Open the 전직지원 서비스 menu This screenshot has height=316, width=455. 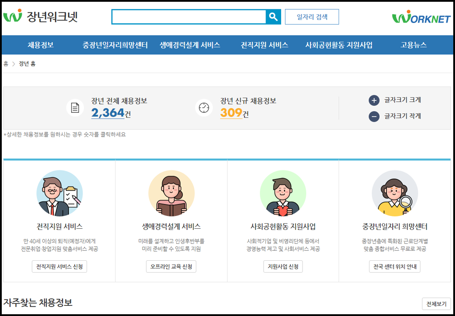264,45
